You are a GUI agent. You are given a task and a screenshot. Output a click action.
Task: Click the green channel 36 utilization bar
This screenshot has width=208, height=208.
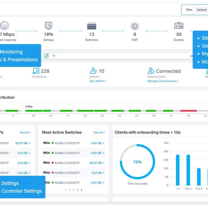[x=34, y=111]
